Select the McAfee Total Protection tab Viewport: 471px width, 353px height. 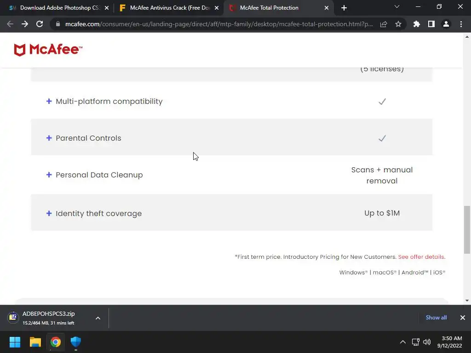[x=278, y=8]
